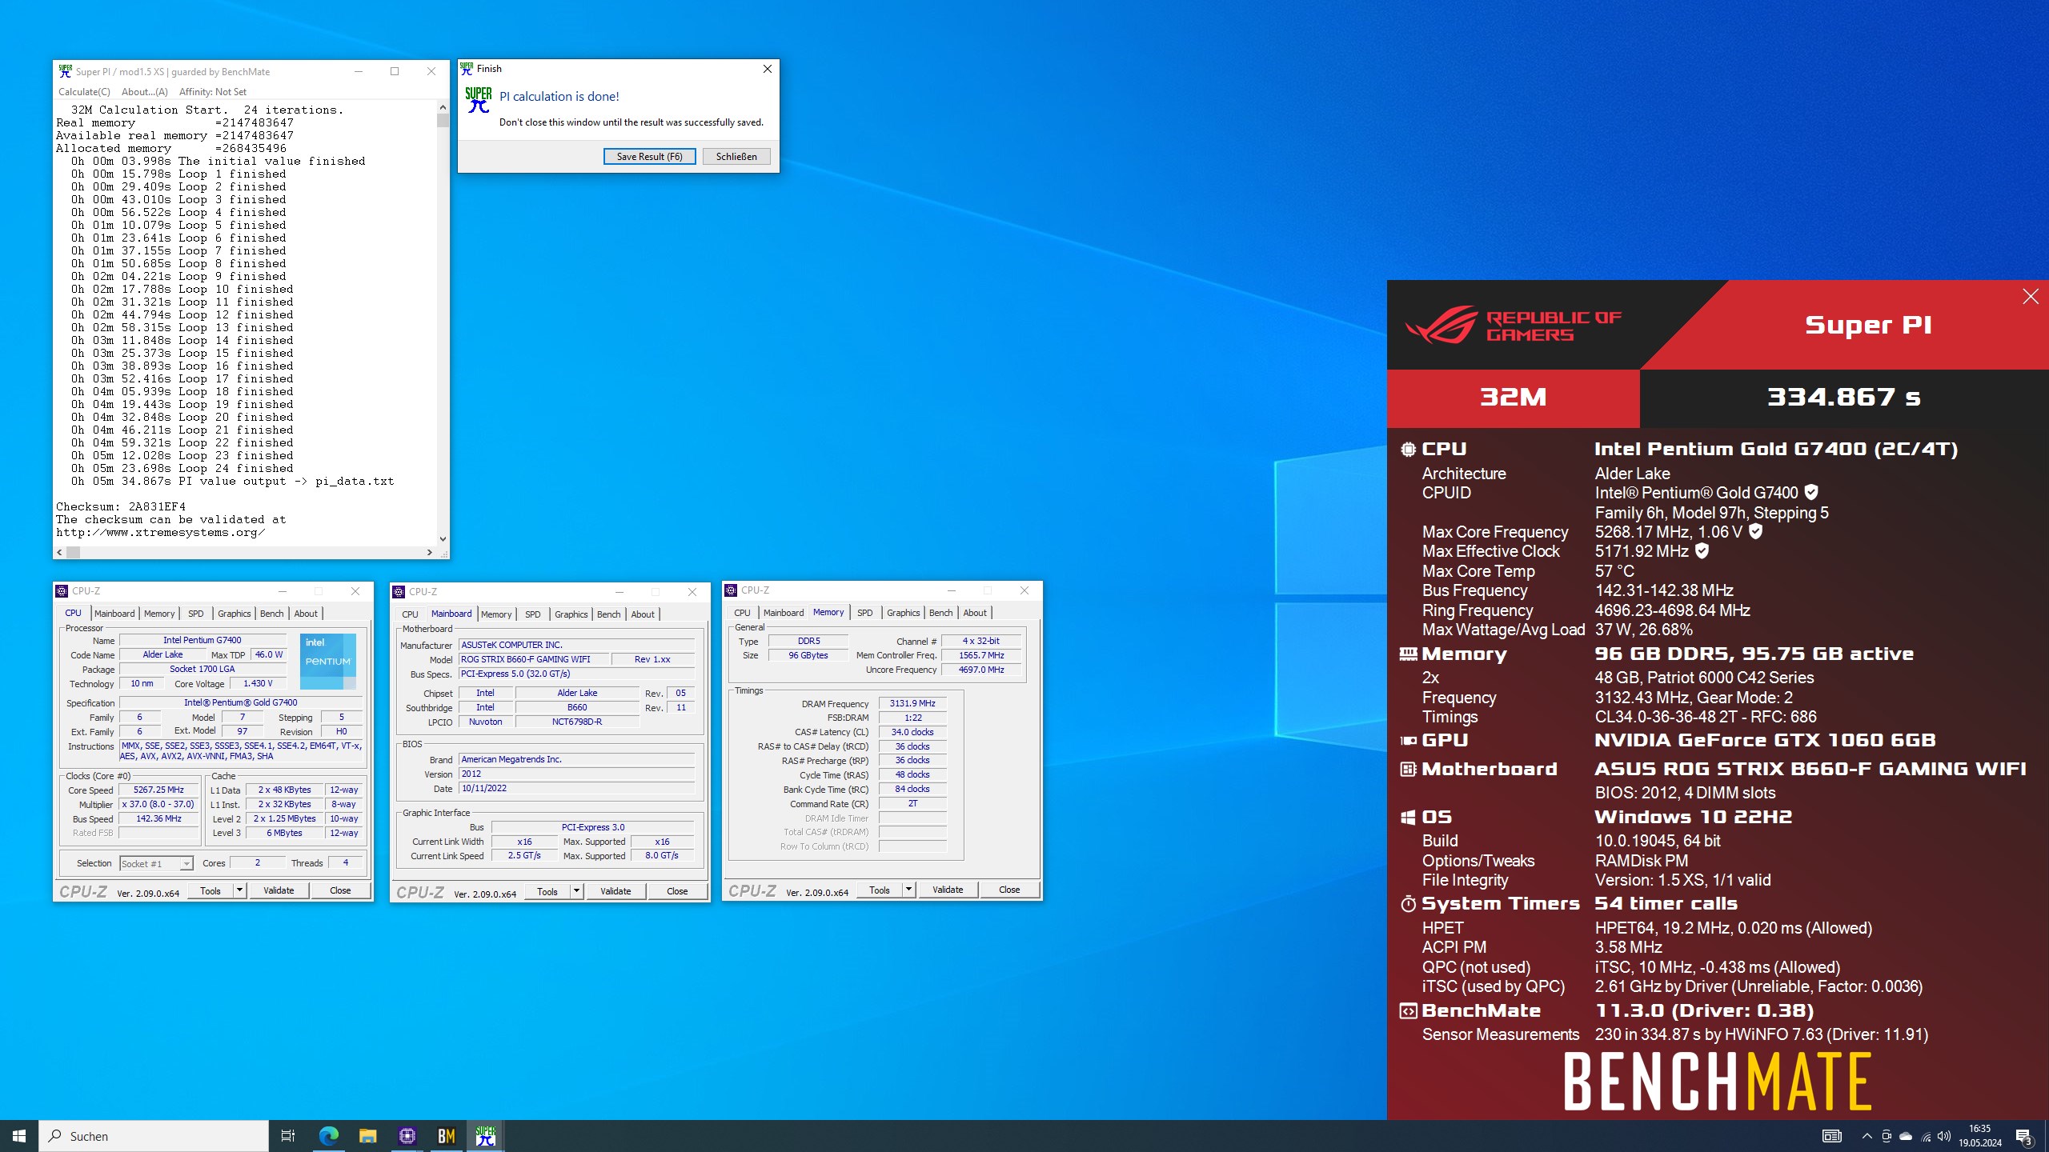This screenshot has height=1152, width=2049.
Task: Open network status tray icon
Action: pyautogui.click(x=1926, y=1136)
